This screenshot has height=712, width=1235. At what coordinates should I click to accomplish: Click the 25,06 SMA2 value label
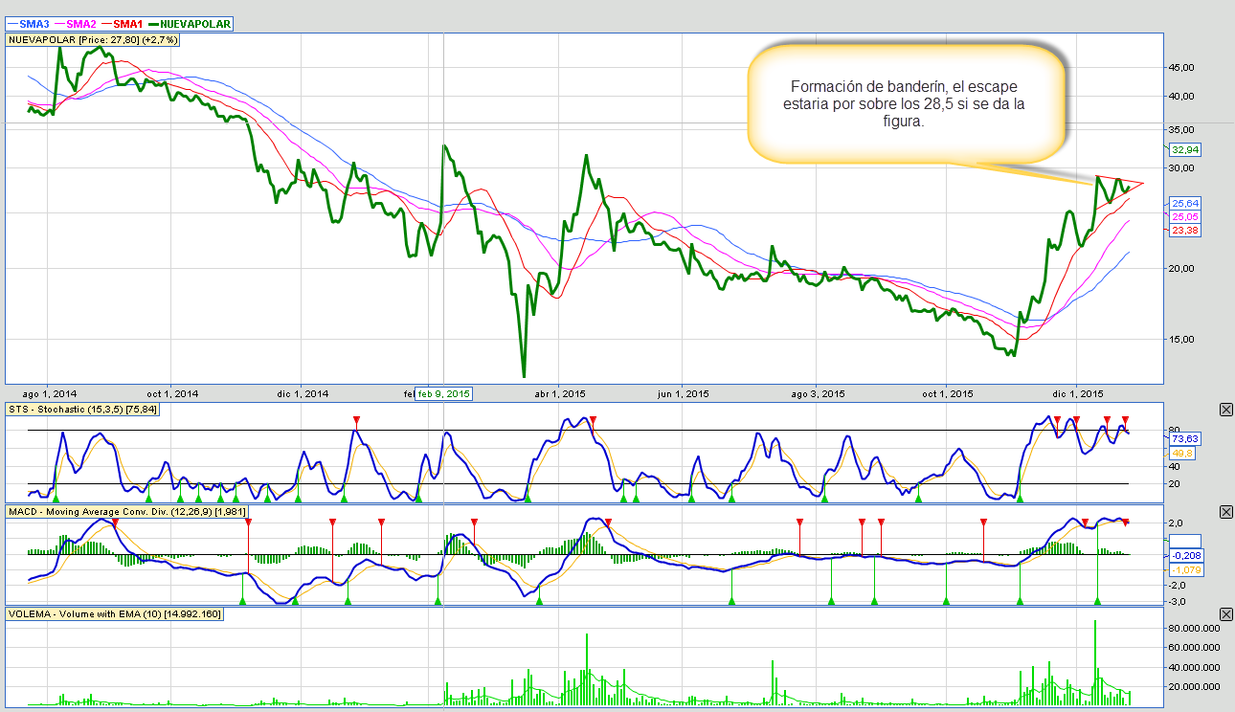(1185, 217)
